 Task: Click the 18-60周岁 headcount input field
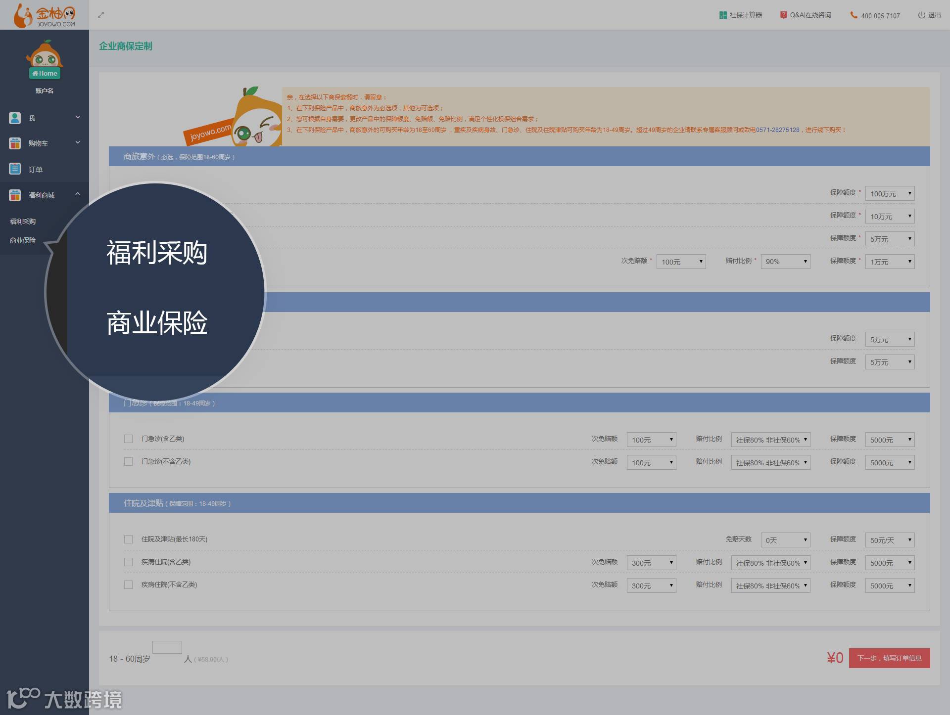[x=167, y=647]
